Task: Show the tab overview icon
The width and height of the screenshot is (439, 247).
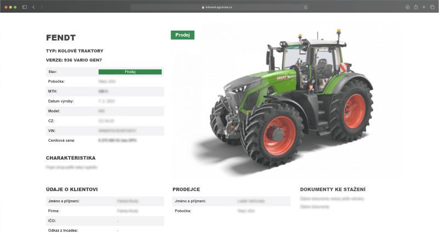Action: pos(432,7)
